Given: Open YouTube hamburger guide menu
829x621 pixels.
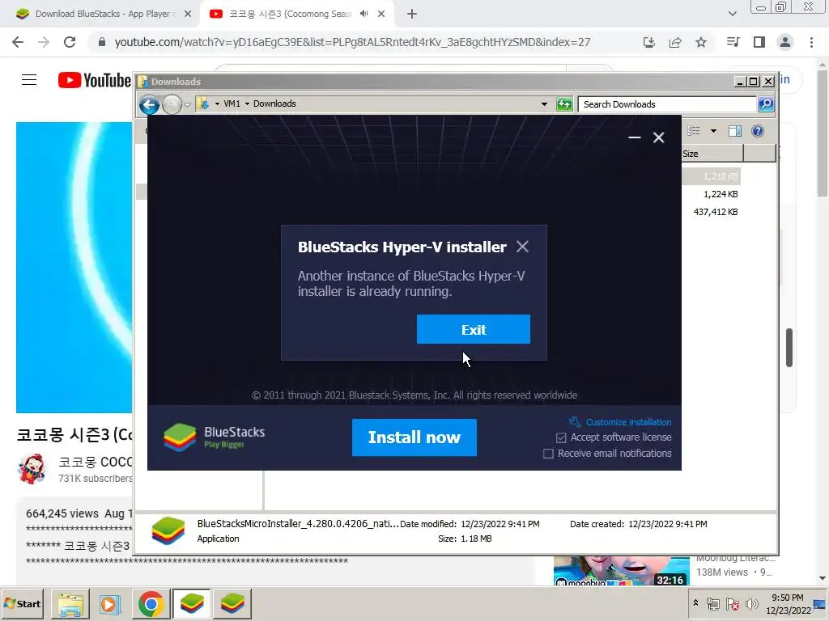Looking at the screenshot, I should pyautogui.click(x=29, y=80).
